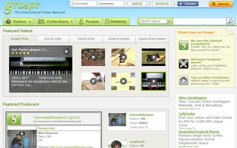Click the crossed tools Facebook news icon
Screen dimensions: 237x148
(183, 64)
